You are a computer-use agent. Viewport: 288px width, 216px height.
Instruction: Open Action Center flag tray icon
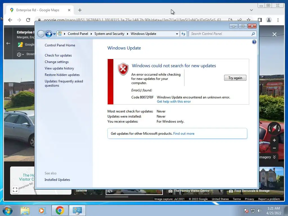pos(246,211)
